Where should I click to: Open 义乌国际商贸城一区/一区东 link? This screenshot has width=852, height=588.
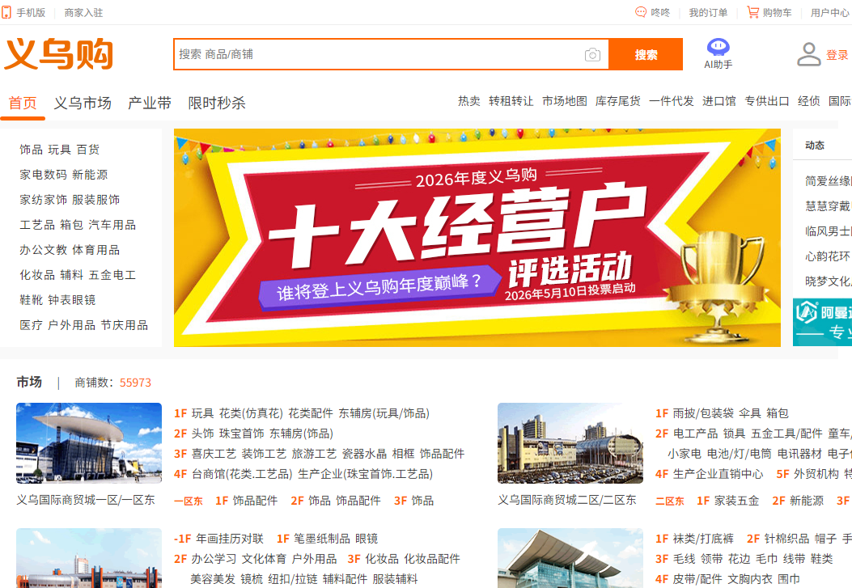click(85, 500)
